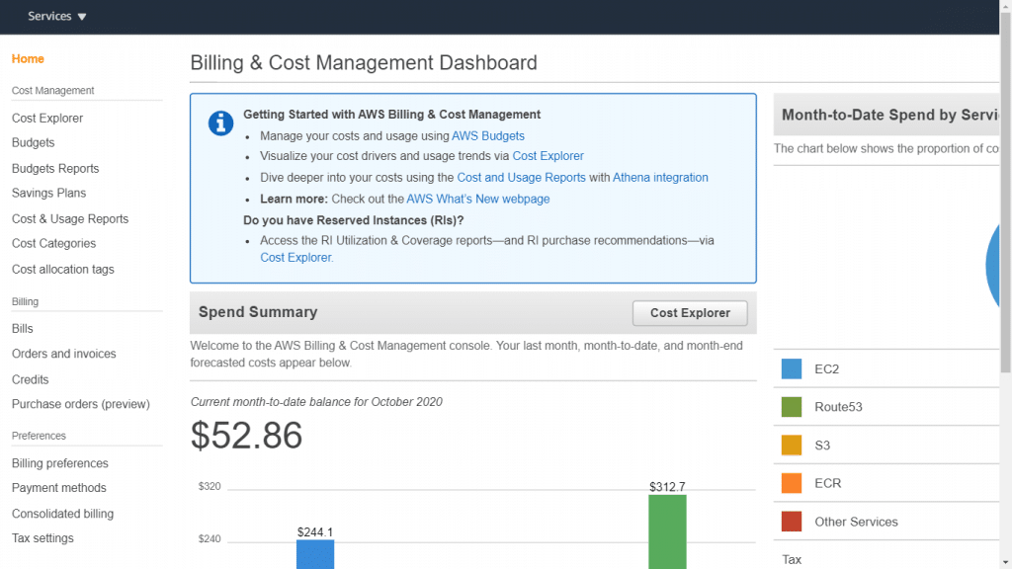Open Cost Categories page
This screenshot has width=1012, height=569.
coord(53,243)
